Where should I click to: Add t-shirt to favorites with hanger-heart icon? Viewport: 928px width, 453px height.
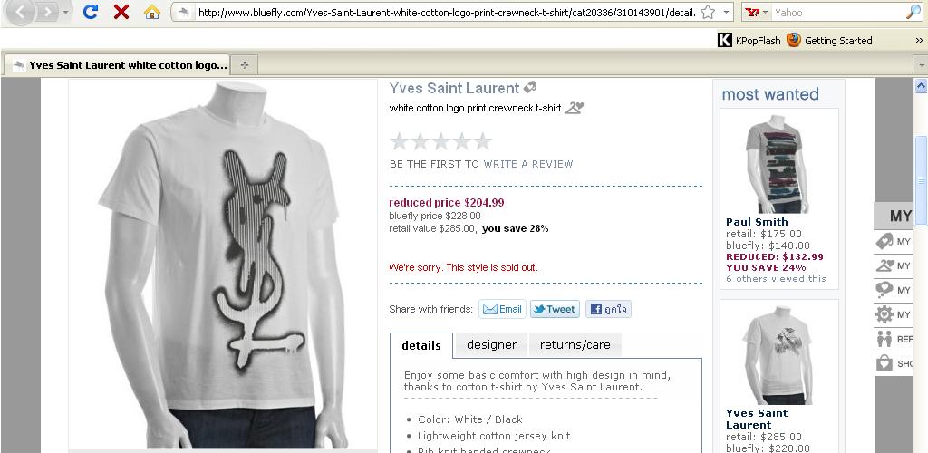coord(574,108)
